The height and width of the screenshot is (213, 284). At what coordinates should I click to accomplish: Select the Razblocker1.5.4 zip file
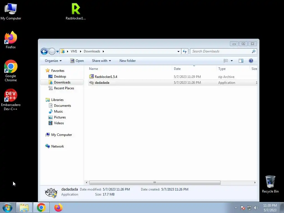click(x=173, y=77)
